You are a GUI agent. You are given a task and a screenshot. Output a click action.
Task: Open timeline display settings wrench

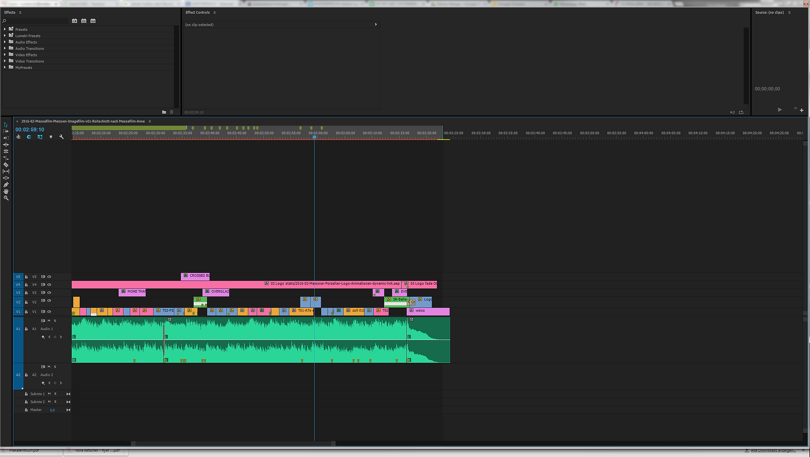pyautogui.click(x=62, y=137)
